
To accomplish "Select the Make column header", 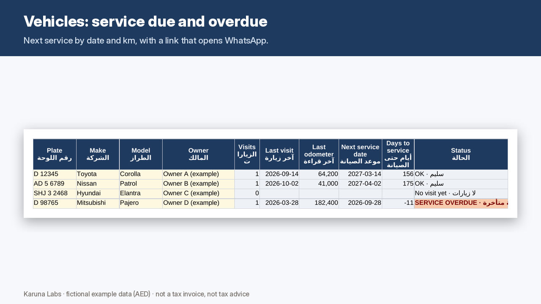I will (98, 154).
